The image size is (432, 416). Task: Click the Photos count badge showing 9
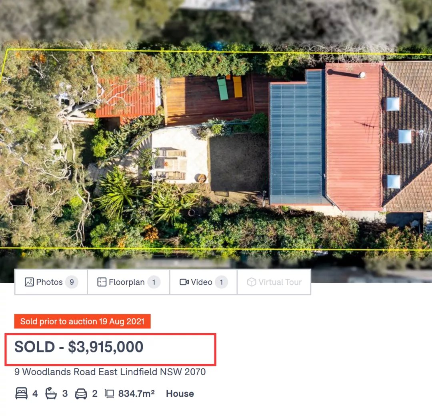coord(72,282)
